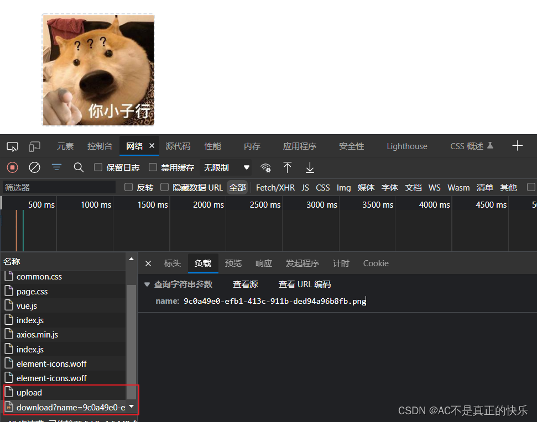Open the 无限制 throttling dropdown
Screen dimensions: 537x422
tap(226, 167)
